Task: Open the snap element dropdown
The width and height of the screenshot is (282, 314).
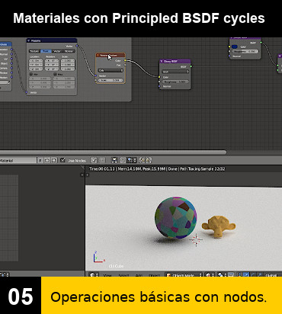Action: pos(132,160)
